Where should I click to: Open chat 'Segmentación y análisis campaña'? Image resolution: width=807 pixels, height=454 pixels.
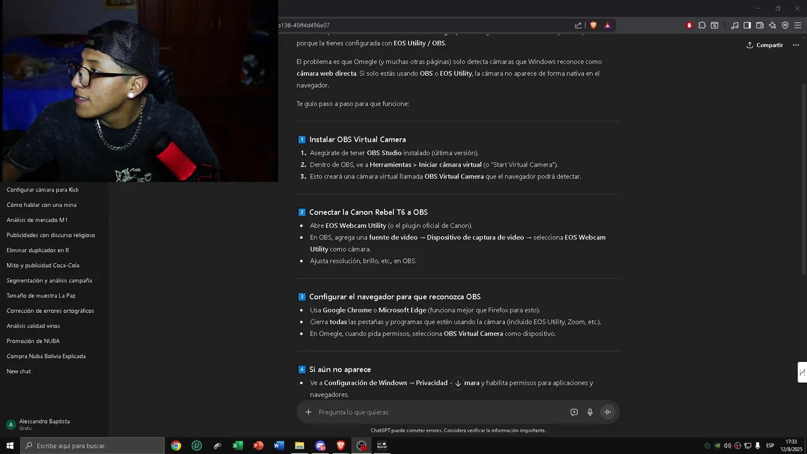click(49, 281)
